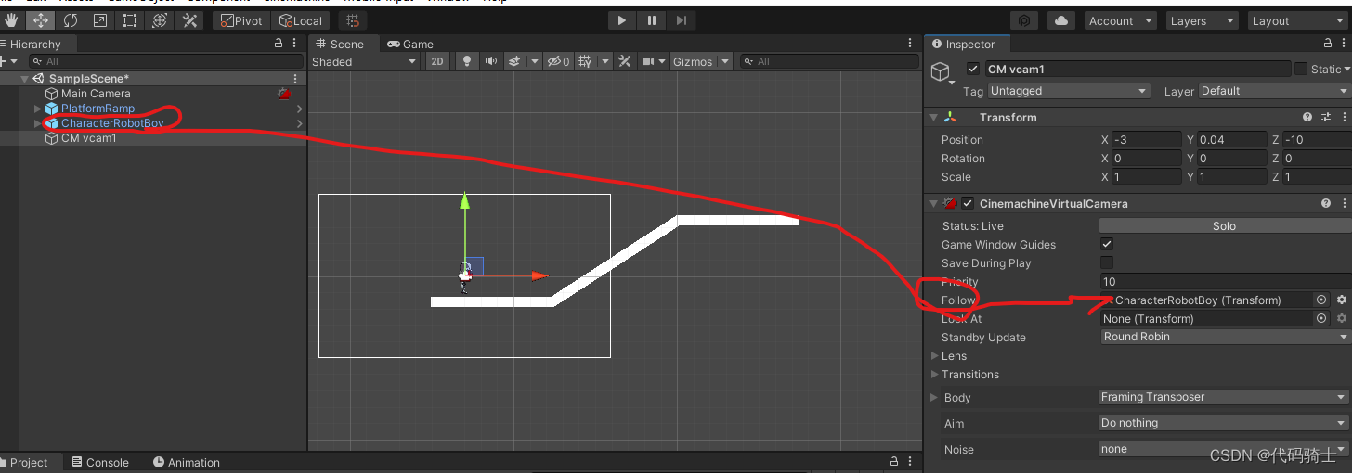This screenshot has height=473, width=1352.
Task: Open Body Framing Transposer dropdown
Action: (x=1225, y=397)
